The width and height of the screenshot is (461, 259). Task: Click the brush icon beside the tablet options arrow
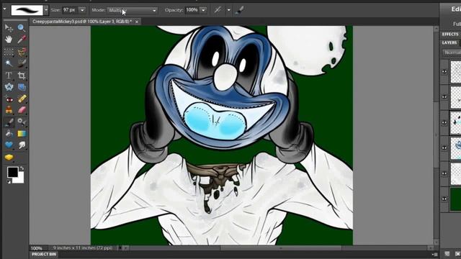coord(239,10)
